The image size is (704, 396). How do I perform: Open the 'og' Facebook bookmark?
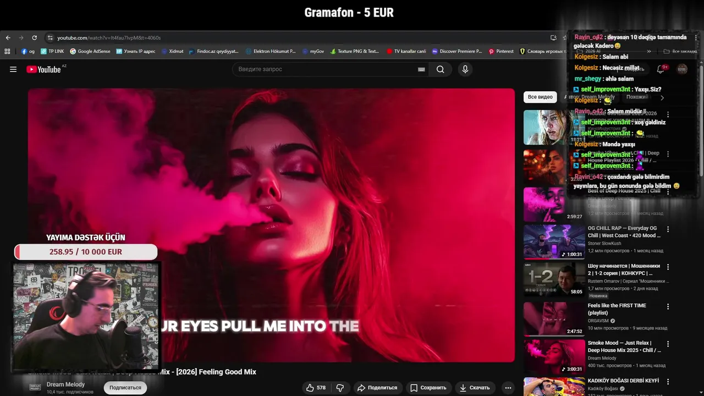pos(28,51)
